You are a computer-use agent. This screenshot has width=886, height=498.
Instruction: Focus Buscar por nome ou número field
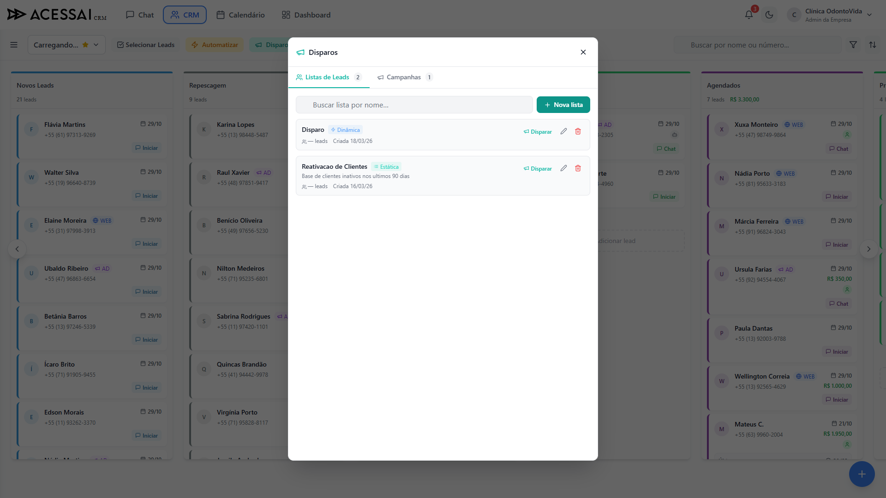pyautogui.click(x=758, y=45)
